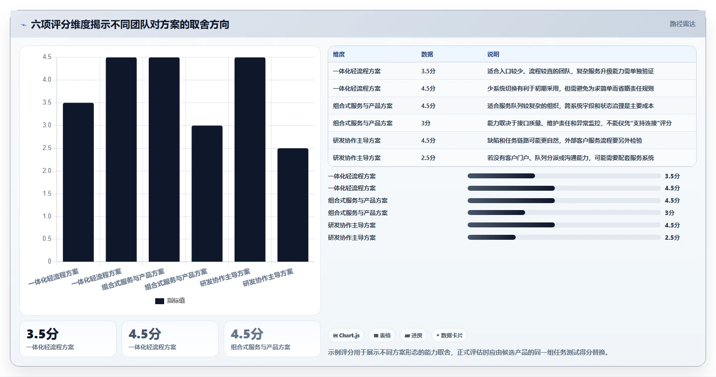Click description starting 能力取决于接口质量
The image size is (716, 377).
tap(580, 123)
